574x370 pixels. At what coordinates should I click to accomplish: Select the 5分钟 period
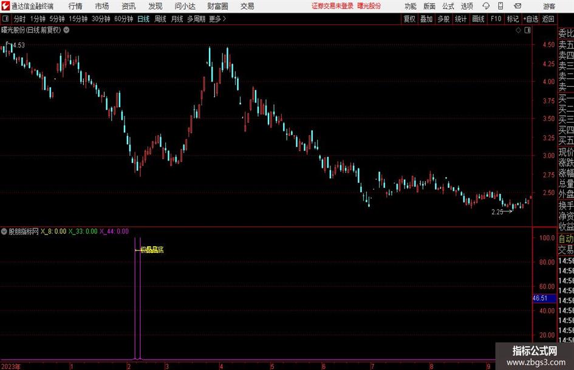[x=57, y=19]
